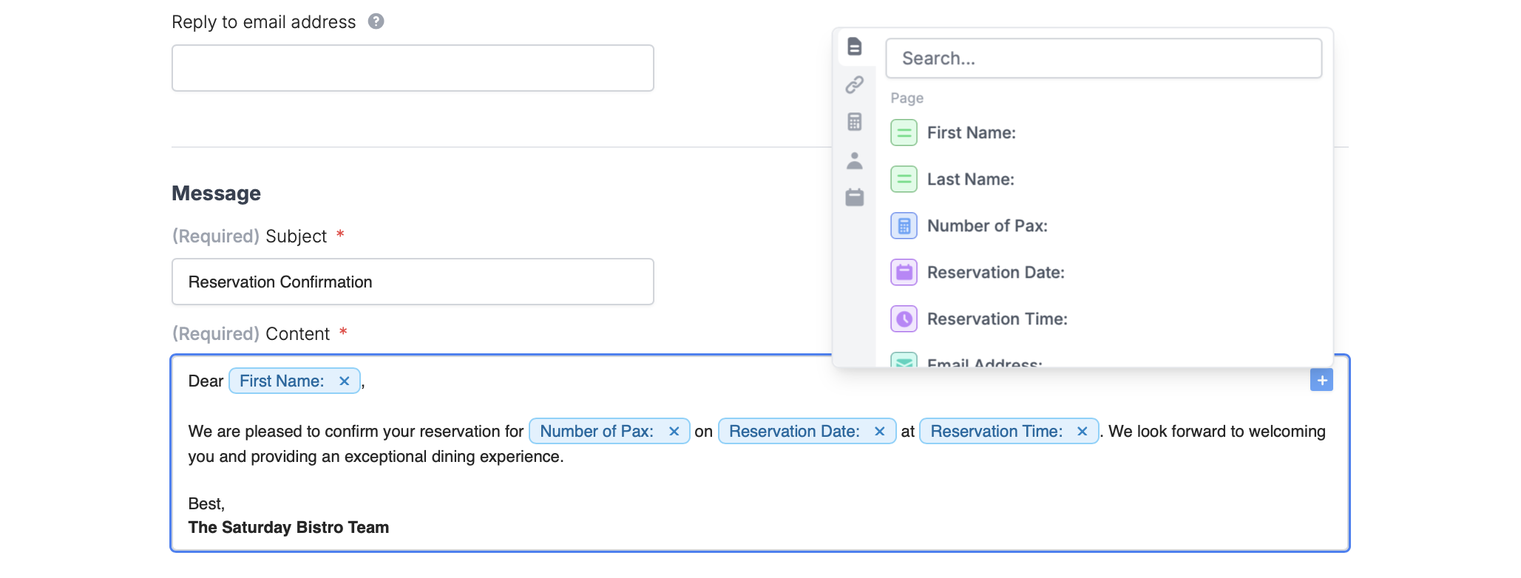Viewport: 1521px width, 578px height.
Task: Click the help icon next to Reply to email address
Action: pyautogui.click(x=376, y=21)
